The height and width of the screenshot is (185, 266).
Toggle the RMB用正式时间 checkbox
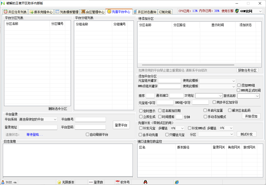[239, 90]
